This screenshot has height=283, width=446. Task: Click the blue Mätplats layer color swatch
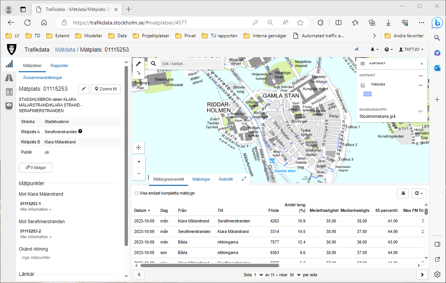point(367,94)
